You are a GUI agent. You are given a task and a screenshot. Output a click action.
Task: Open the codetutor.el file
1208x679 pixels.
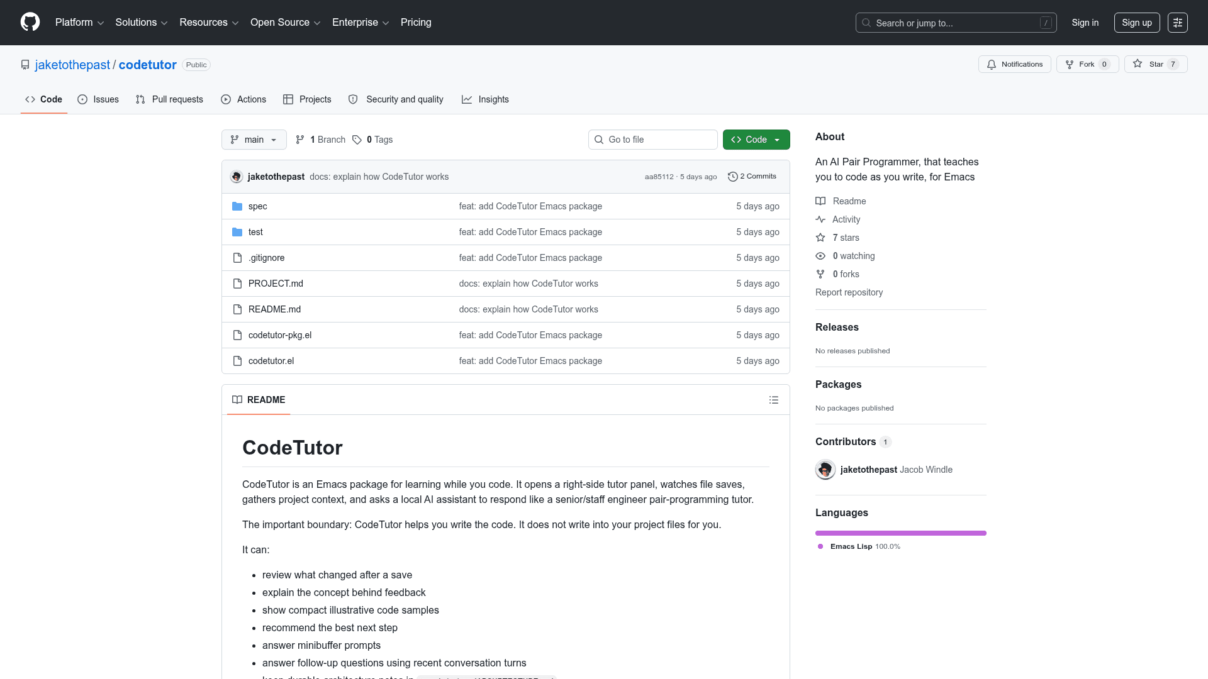click(271, 361)
